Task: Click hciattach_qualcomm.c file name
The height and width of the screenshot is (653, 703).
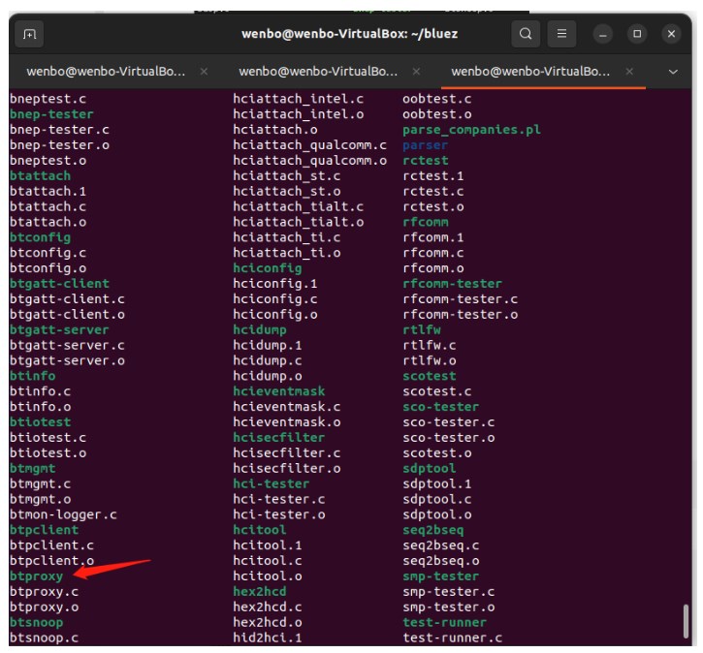Action: (309, 145)
